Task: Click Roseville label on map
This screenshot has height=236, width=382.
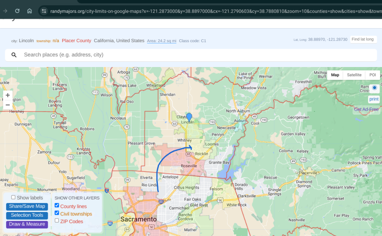Action: (x=189, y=166)
